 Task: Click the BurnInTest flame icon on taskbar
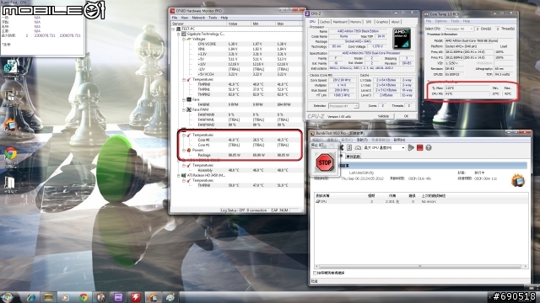tap(154, 297)
